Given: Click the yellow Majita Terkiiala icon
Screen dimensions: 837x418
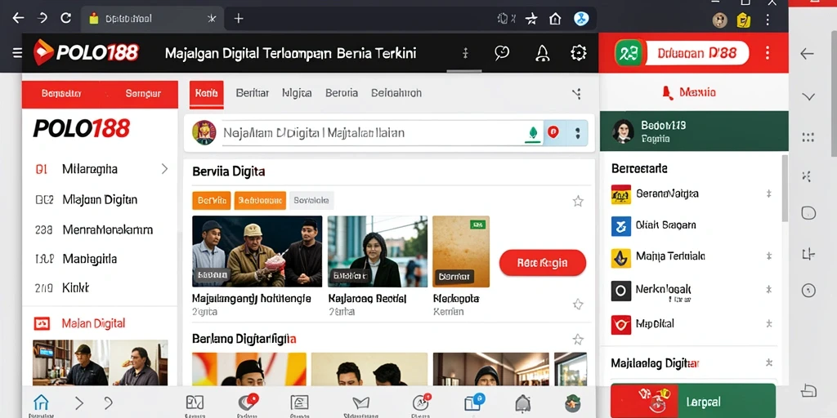Looking at the screenshot, I should (x=621, y=258).
